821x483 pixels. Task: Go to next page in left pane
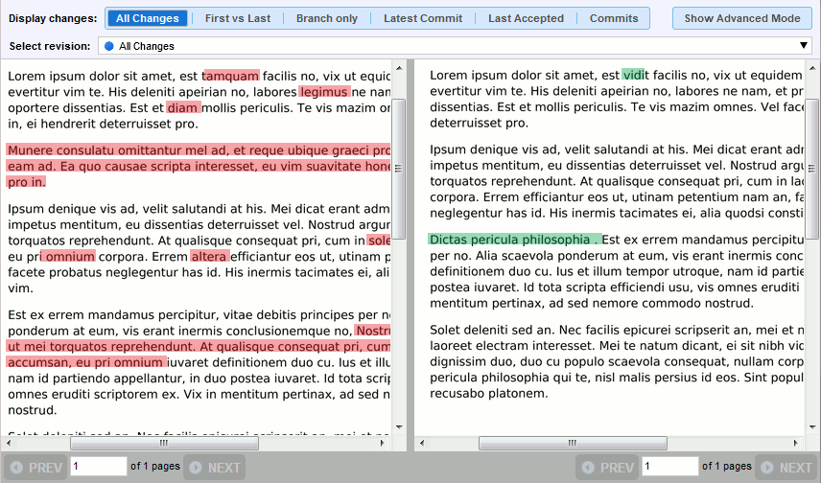click(x=214, y=468)
